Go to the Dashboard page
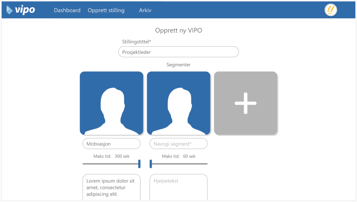 click(67, 10)
